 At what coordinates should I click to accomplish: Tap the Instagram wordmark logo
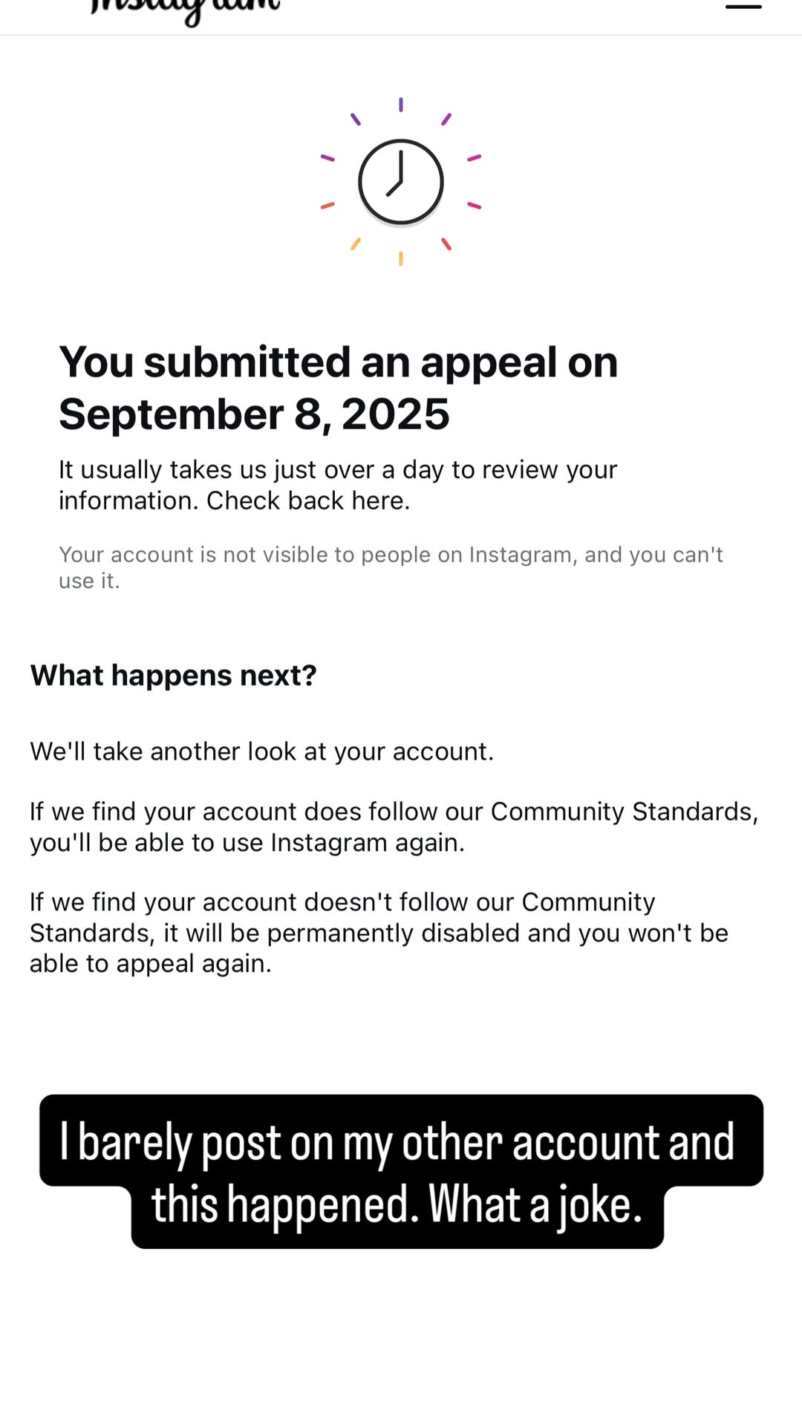point(186,10)
